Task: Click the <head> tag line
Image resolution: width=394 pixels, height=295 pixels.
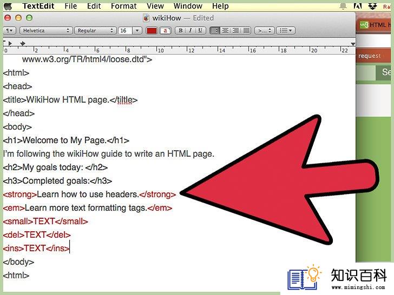Action: pyautogui.click(x=17, y=86)
